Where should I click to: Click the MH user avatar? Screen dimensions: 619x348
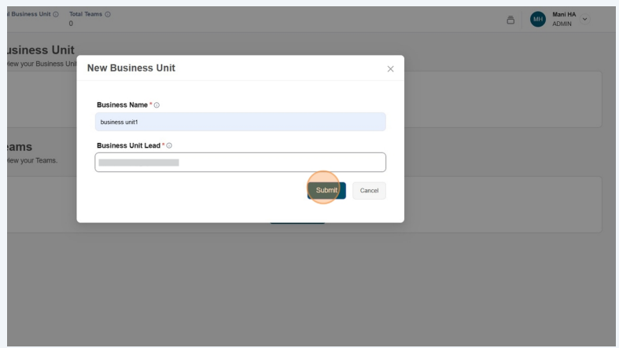[539, 20]
